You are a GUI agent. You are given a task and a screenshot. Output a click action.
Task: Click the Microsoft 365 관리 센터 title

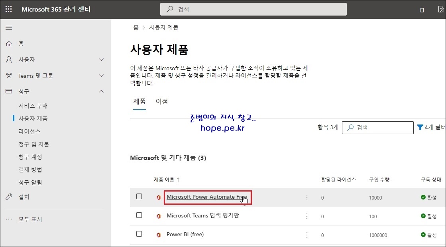tap(56, 9)
